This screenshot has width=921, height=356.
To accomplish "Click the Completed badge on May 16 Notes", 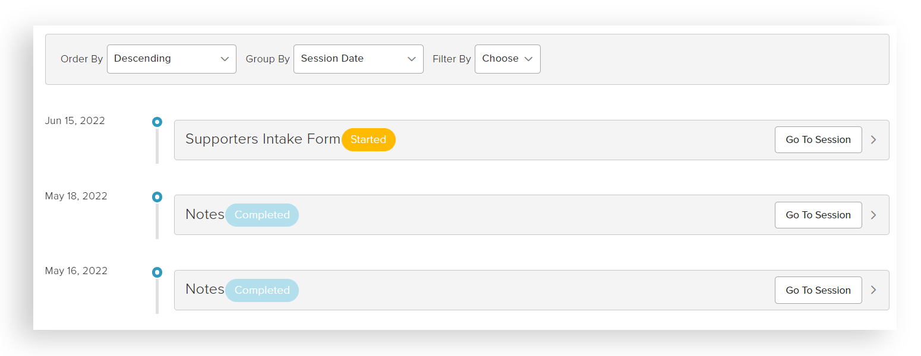I will coord(262,290).
